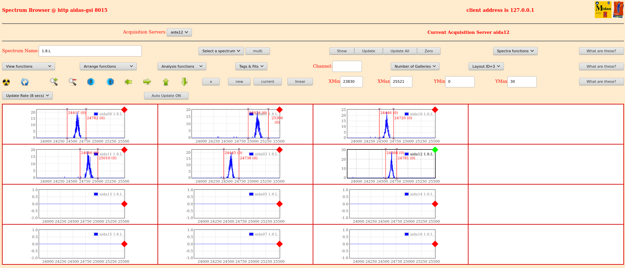Zoom in using the magnifier plus icon
The image size is (625, 268).
pyautogui.click(x=54, y=82)
